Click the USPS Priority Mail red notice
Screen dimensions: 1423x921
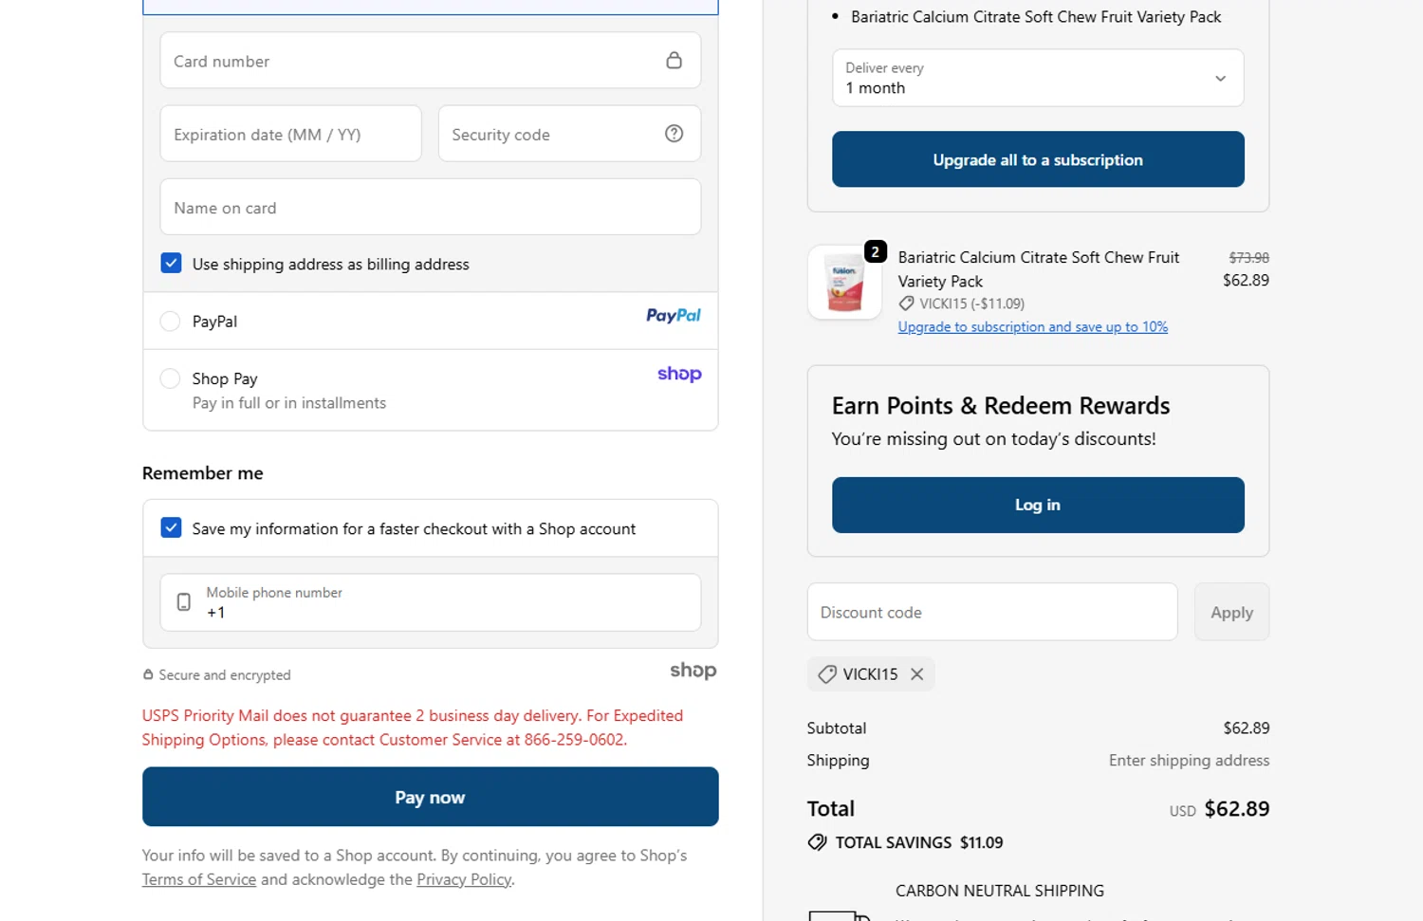tap(413, 728)
